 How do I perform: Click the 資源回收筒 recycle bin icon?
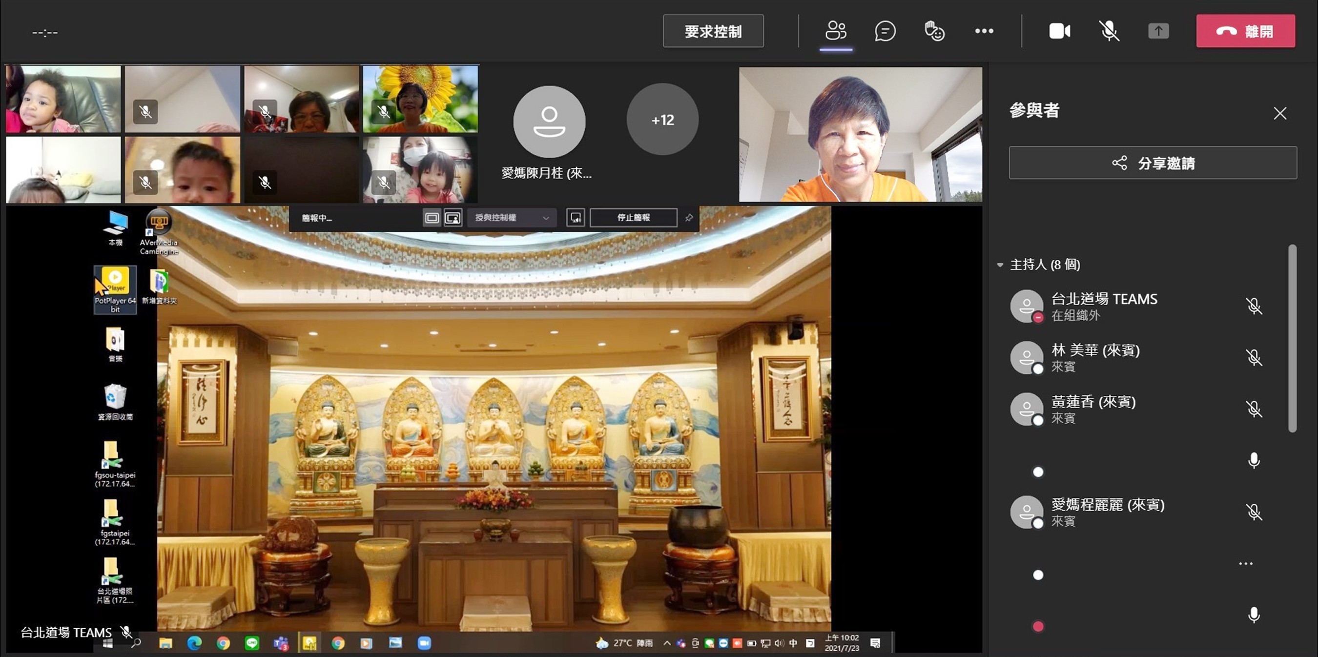(115, 402)
